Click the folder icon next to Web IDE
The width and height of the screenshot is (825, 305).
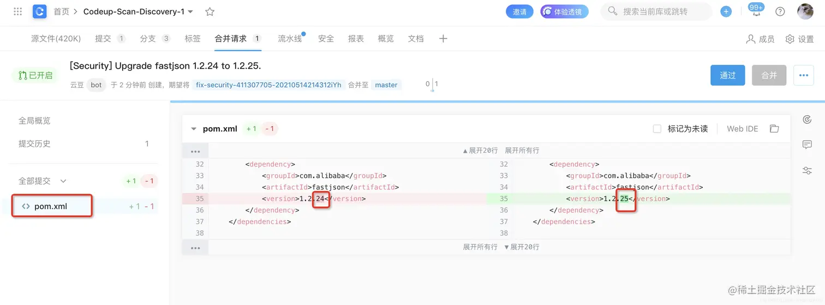pyautogui.click(x=774, y=129)
